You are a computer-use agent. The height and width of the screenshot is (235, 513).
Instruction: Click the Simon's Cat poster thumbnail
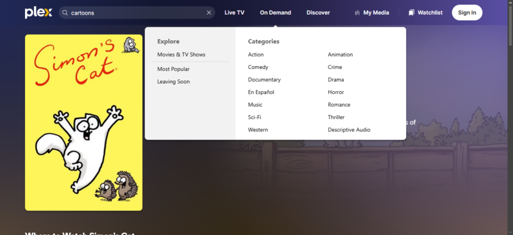(84, 123)
